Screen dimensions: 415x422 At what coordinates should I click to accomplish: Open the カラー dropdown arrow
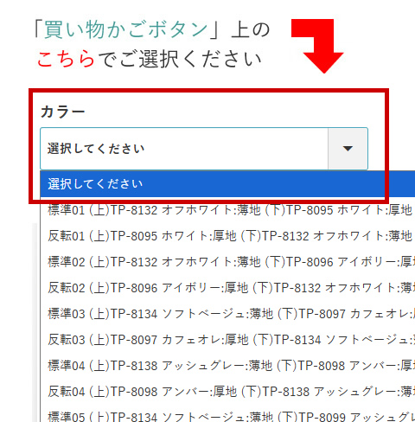pos(348,149)
